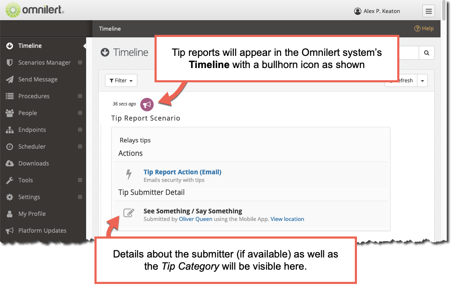Open the Help link

pos(424,29)
